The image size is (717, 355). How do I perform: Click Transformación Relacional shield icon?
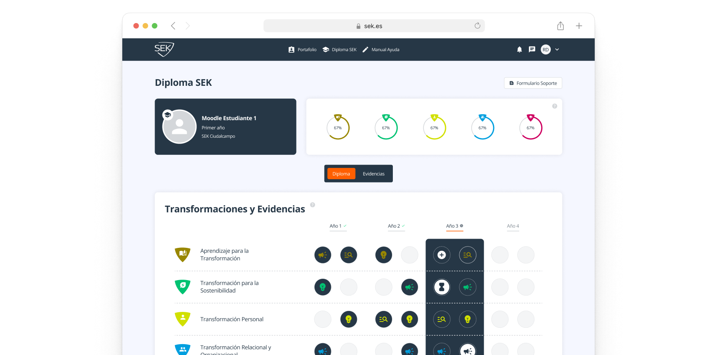183,350
